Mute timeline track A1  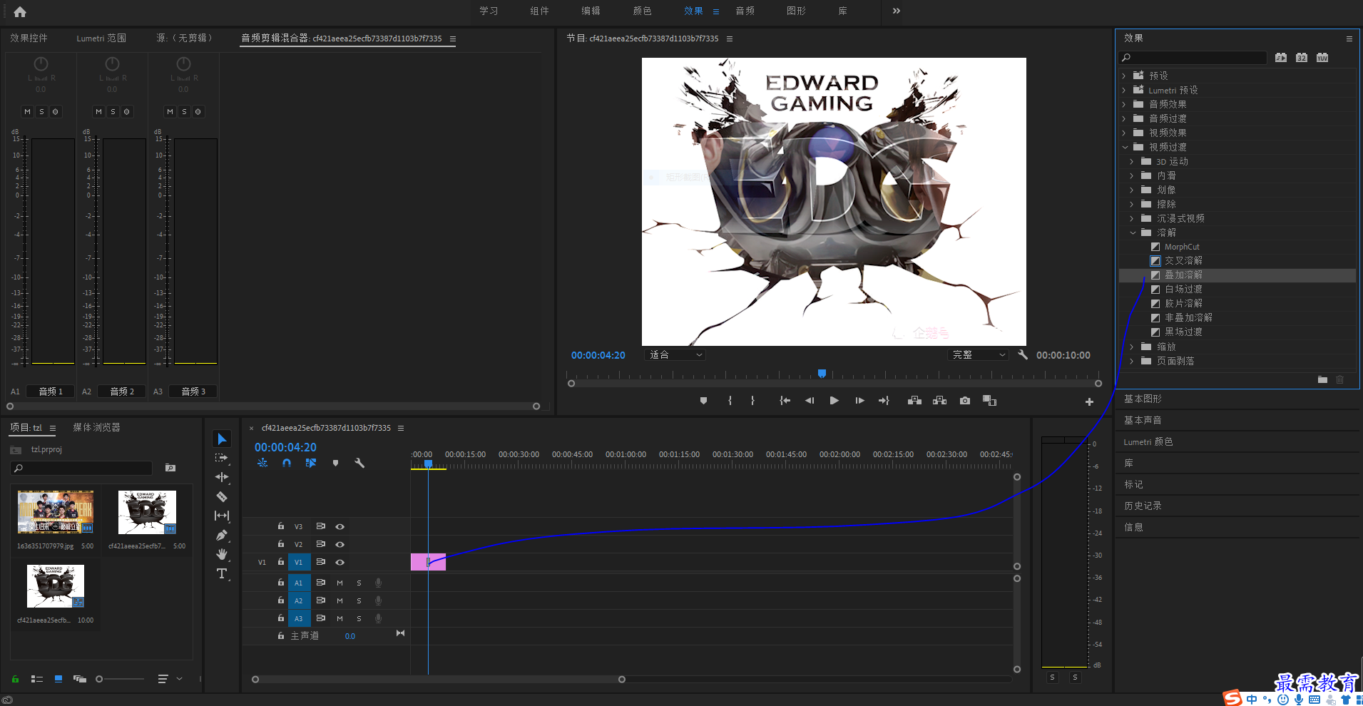(340, 583)
